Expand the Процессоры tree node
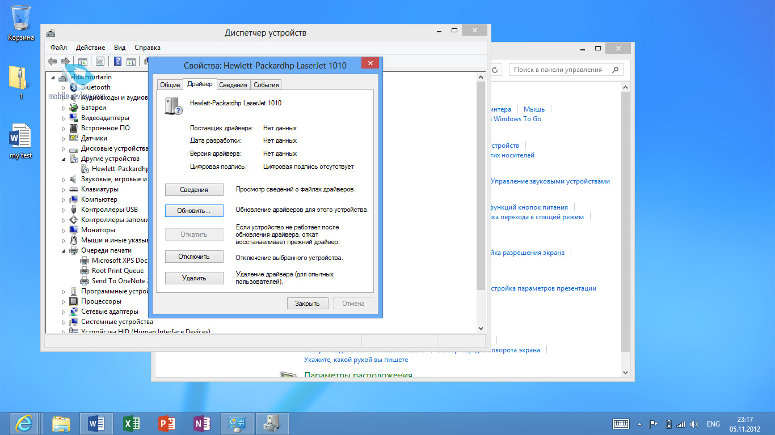 point(64,301)
